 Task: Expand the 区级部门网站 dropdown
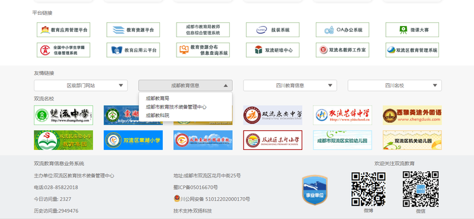pos(81,86)
